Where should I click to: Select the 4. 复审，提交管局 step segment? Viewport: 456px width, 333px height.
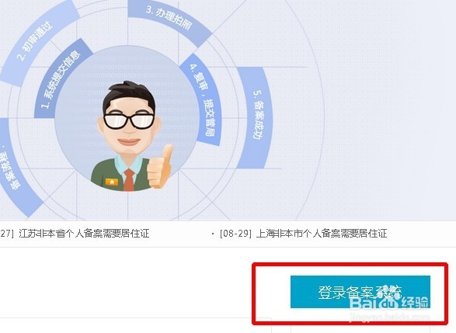[204, 100]
